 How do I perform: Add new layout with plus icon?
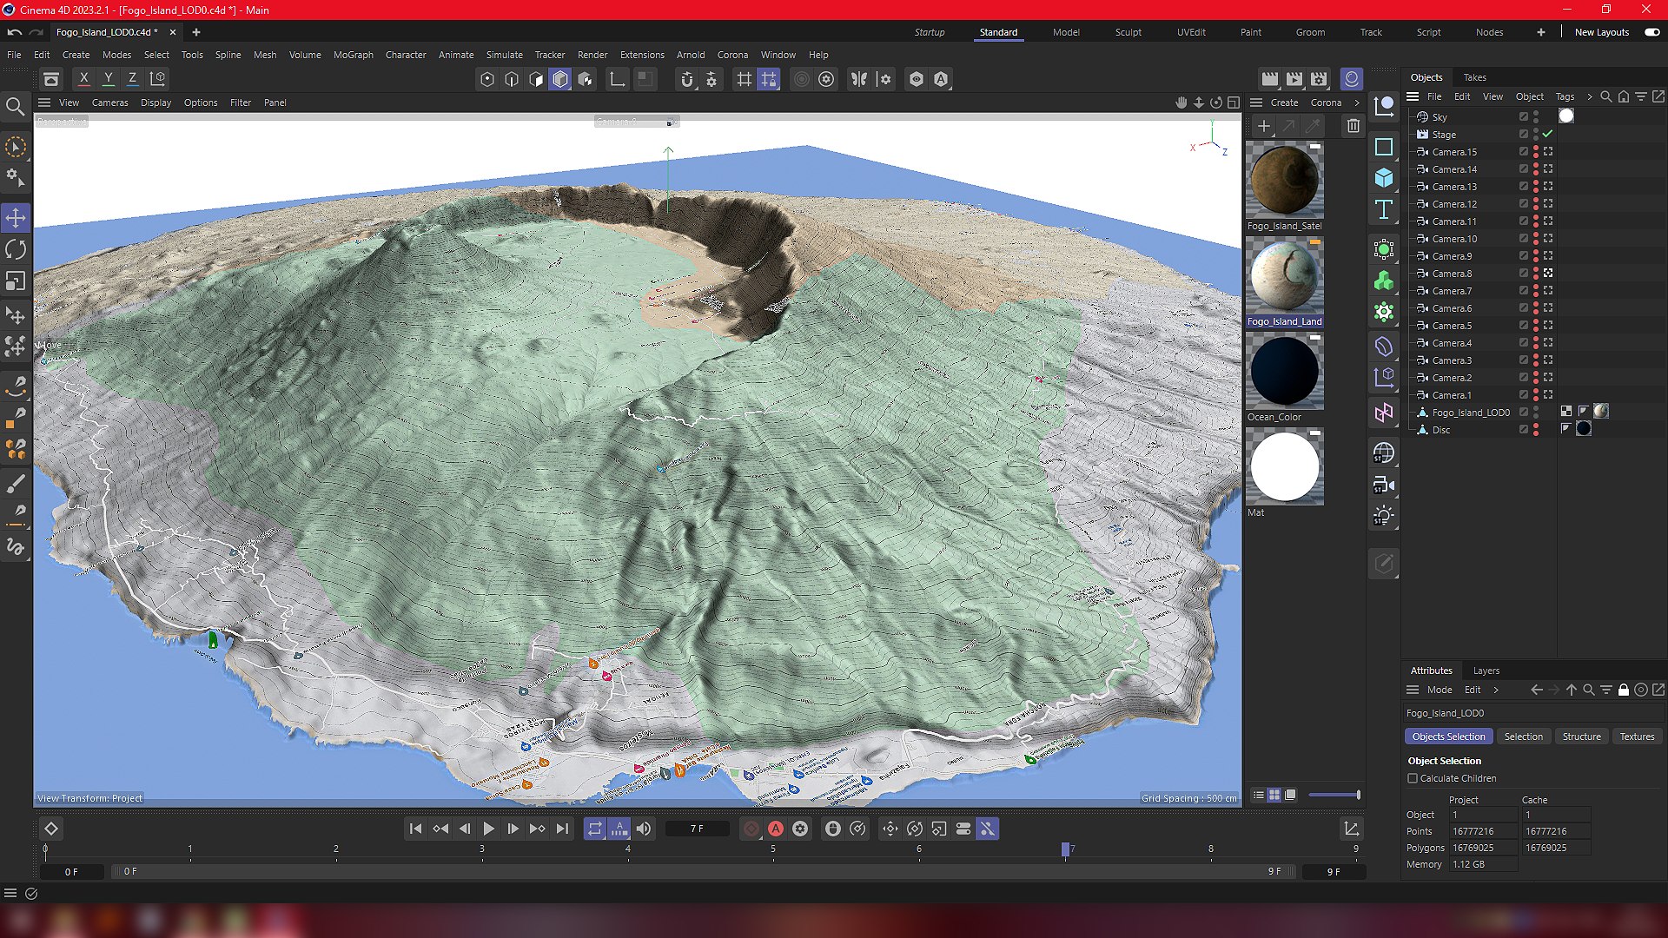click(1540, 32)
